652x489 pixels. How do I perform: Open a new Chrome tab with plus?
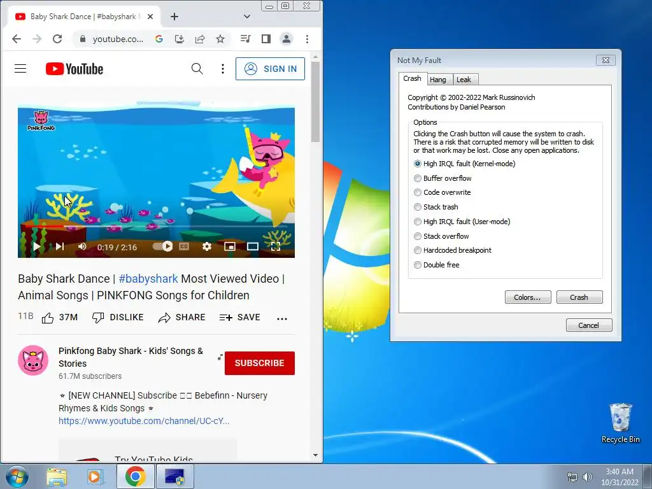tap(174, 17)
